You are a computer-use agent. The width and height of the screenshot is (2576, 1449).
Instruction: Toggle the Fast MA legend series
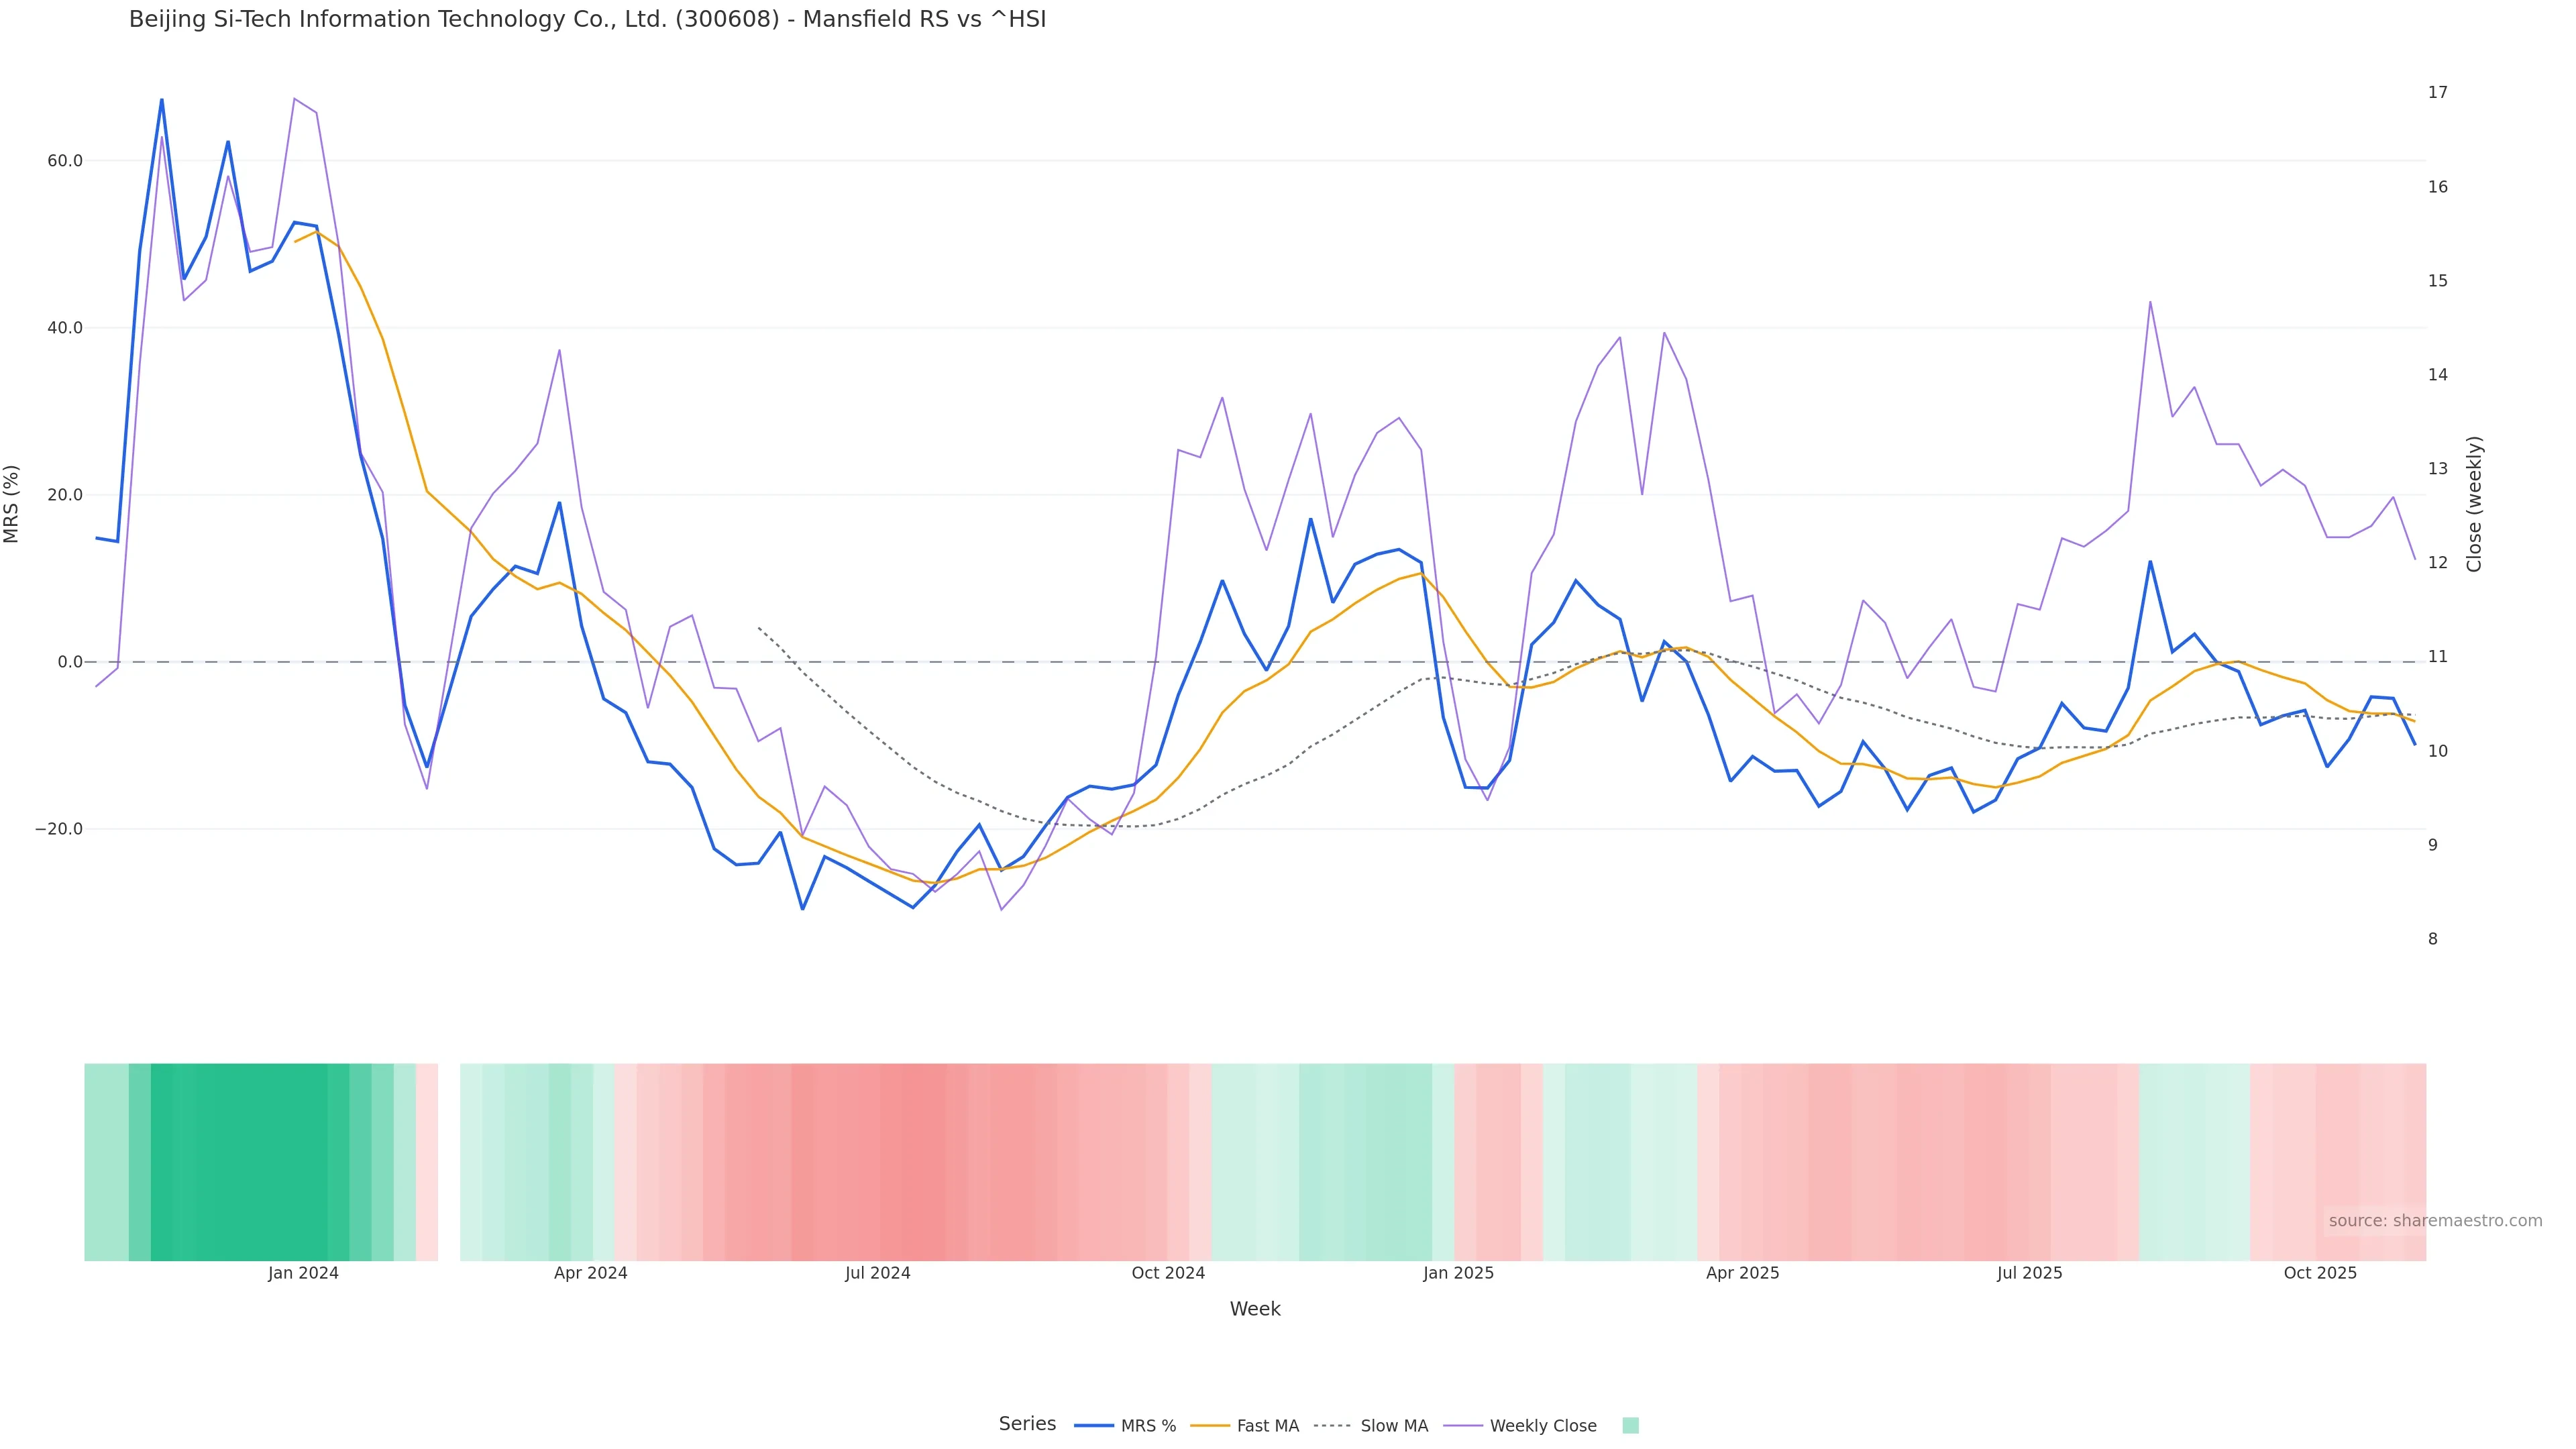pos(1267,1426)
